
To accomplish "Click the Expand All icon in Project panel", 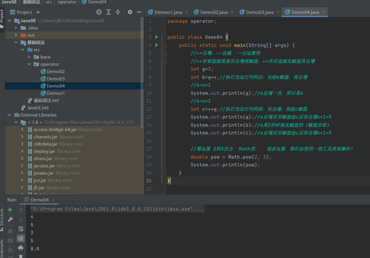I will (x=109, y=12).
